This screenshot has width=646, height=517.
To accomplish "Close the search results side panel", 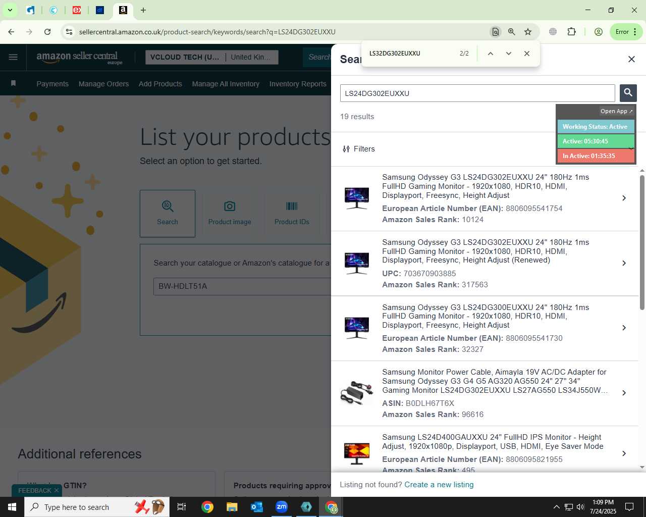I will click(631, 59).
